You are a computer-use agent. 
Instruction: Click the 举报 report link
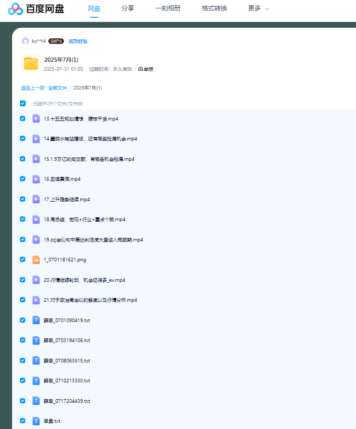pyautogui.click(x=146, y=69)
